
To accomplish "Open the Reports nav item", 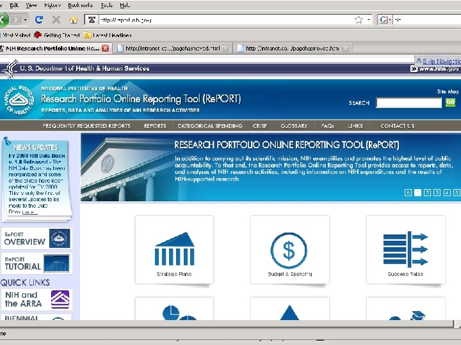I will click(x=155, y=126).
